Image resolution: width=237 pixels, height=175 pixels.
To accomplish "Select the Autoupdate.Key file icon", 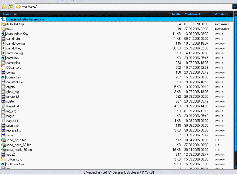I will pyautogui.click(x=3, y=34).
